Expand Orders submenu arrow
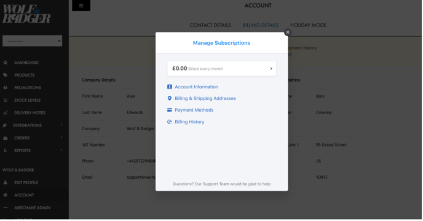This screenshot has width=423, height=221. tap(61, 138)
